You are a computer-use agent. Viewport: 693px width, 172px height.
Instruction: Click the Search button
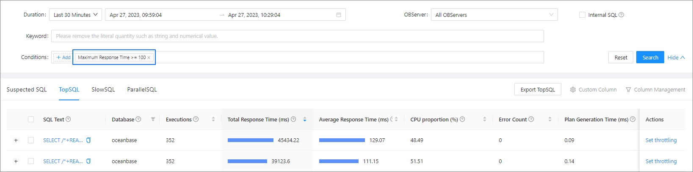click(x=650, y=57)
